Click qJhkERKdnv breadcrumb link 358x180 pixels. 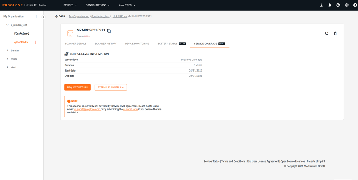click(119, 16)
